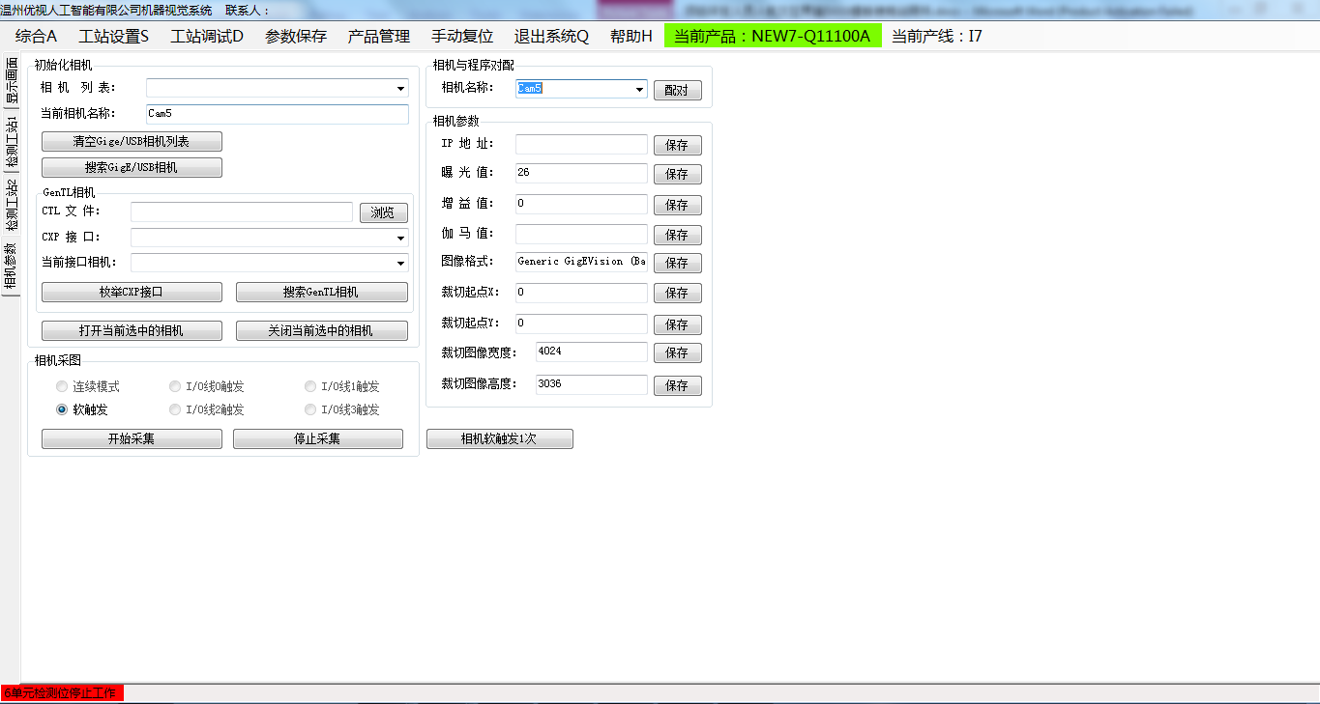
Task: Choose the I/O线1触发 radio option
Action: (310, 386)
